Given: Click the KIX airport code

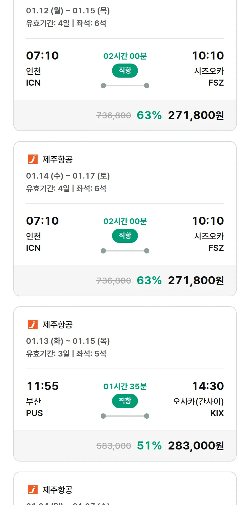Looking at the screenshot, I should (x=217, y=413).
